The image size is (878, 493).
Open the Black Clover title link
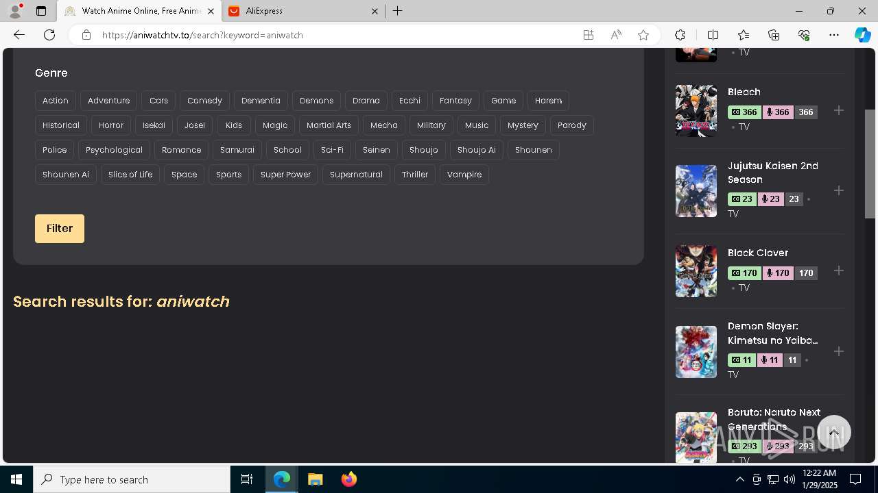tap(758, 253)
